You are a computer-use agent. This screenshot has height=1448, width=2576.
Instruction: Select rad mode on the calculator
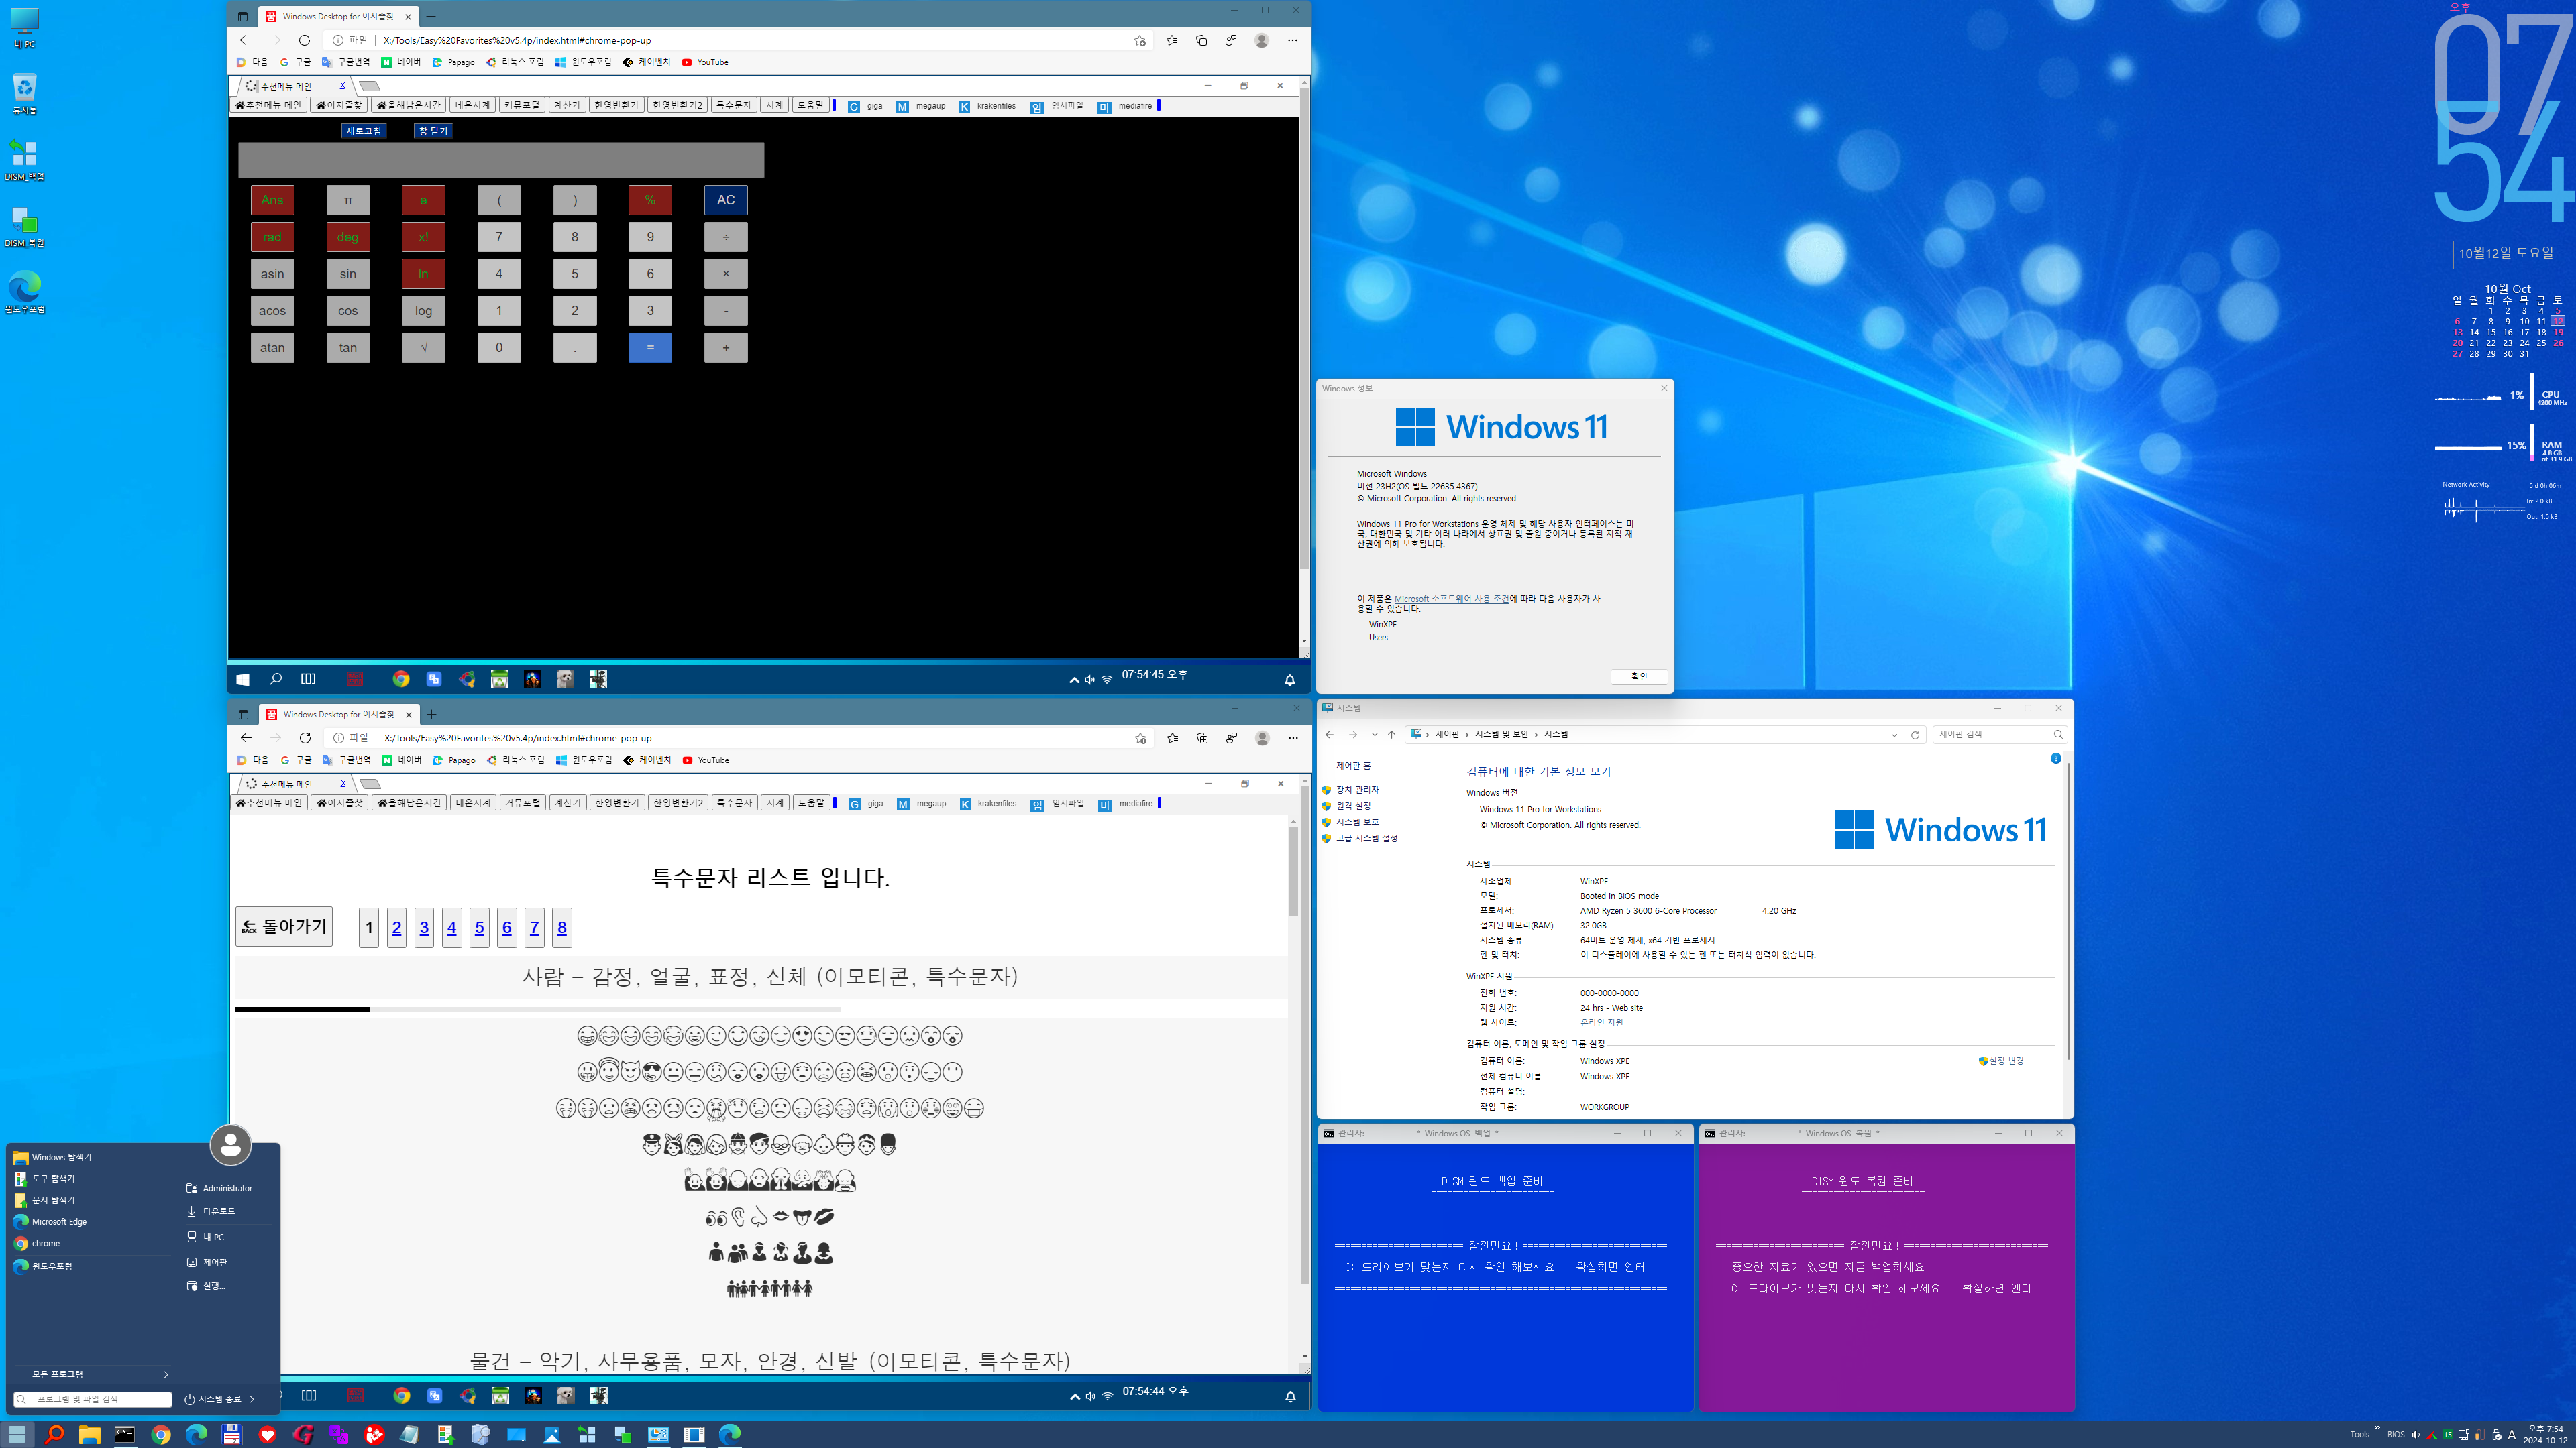click(272, 237)
